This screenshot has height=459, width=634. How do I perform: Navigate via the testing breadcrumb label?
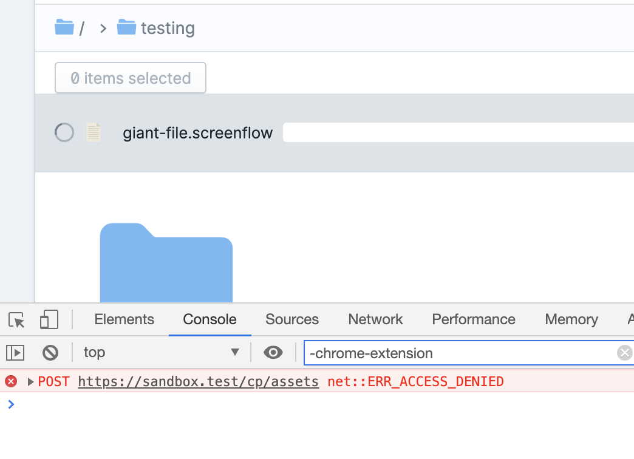(167, 27)
